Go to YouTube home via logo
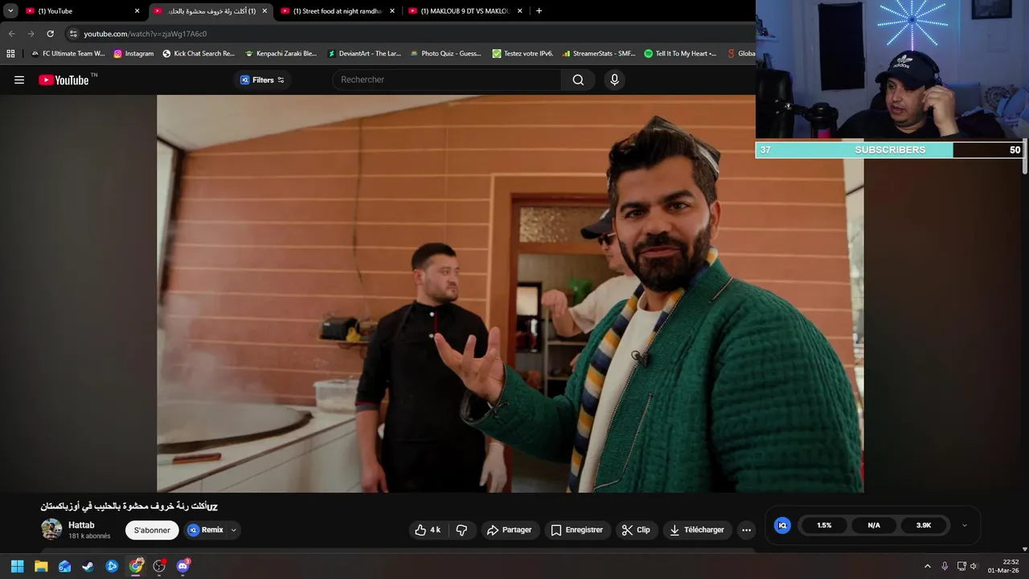Screen dimensions: 1029x579 pyautogui.click(x=64, y=80)
